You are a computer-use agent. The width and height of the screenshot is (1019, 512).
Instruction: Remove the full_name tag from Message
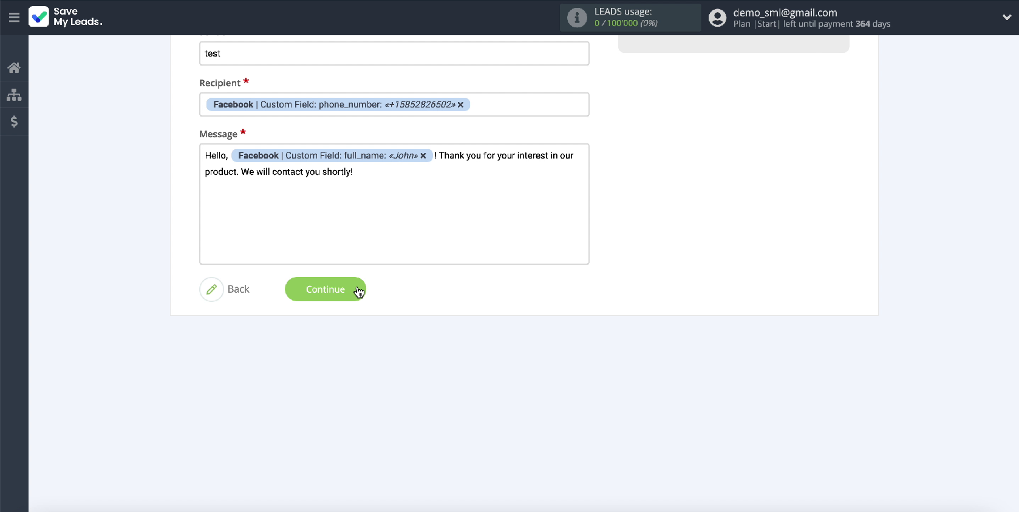423,155
